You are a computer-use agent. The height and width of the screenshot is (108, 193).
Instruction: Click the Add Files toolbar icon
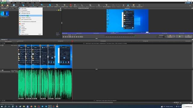pos(33,5)
